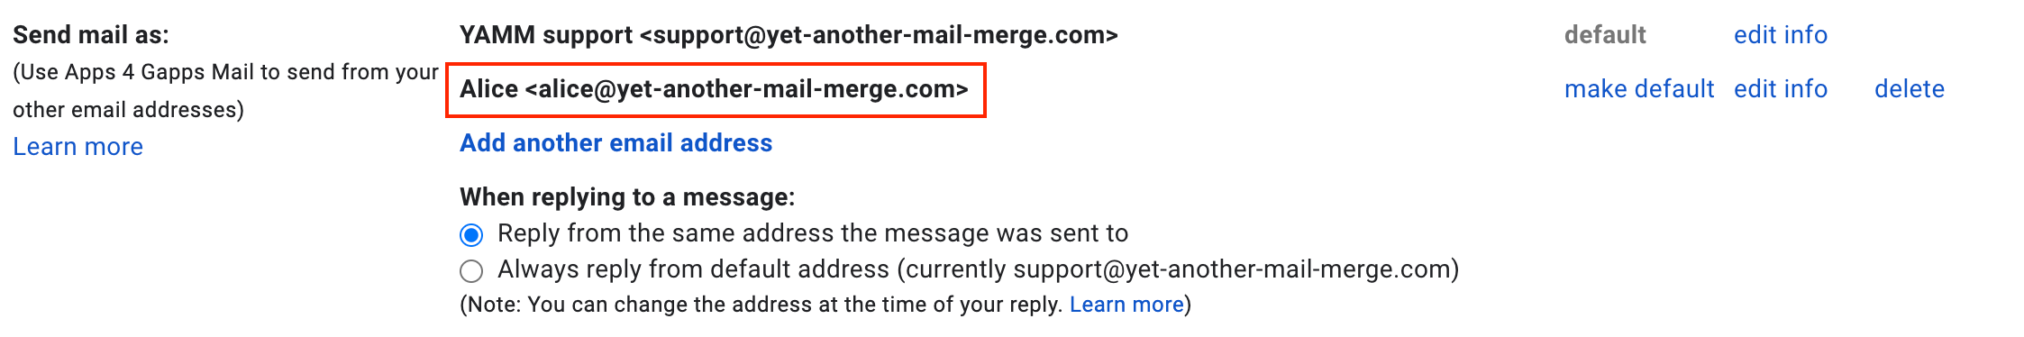Edit info for Alice address
This screenshot has height=337, width=2024.
coord(1781,88)
